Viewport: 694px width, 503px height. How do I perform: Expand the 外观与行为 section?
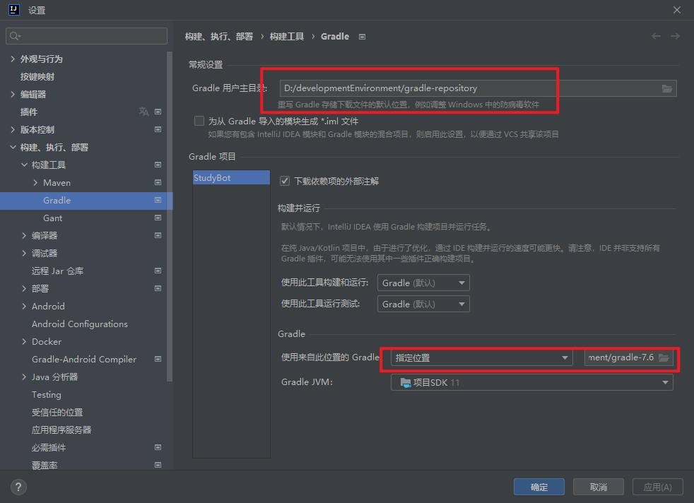[13, 59]
